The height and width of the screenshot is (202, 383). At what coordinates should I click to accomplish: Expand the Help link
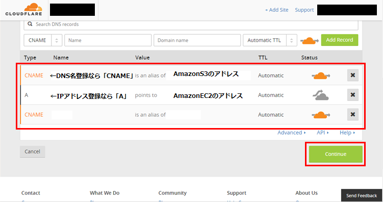(x=347, y=133)
